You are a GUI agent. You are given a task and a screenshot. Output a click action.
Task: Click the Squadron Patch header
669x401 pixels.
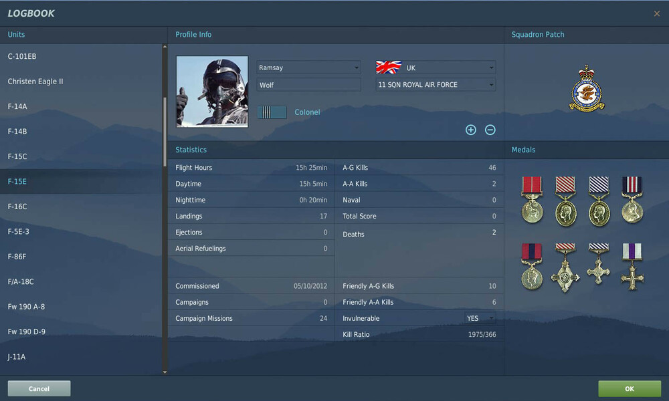point(538,35)
